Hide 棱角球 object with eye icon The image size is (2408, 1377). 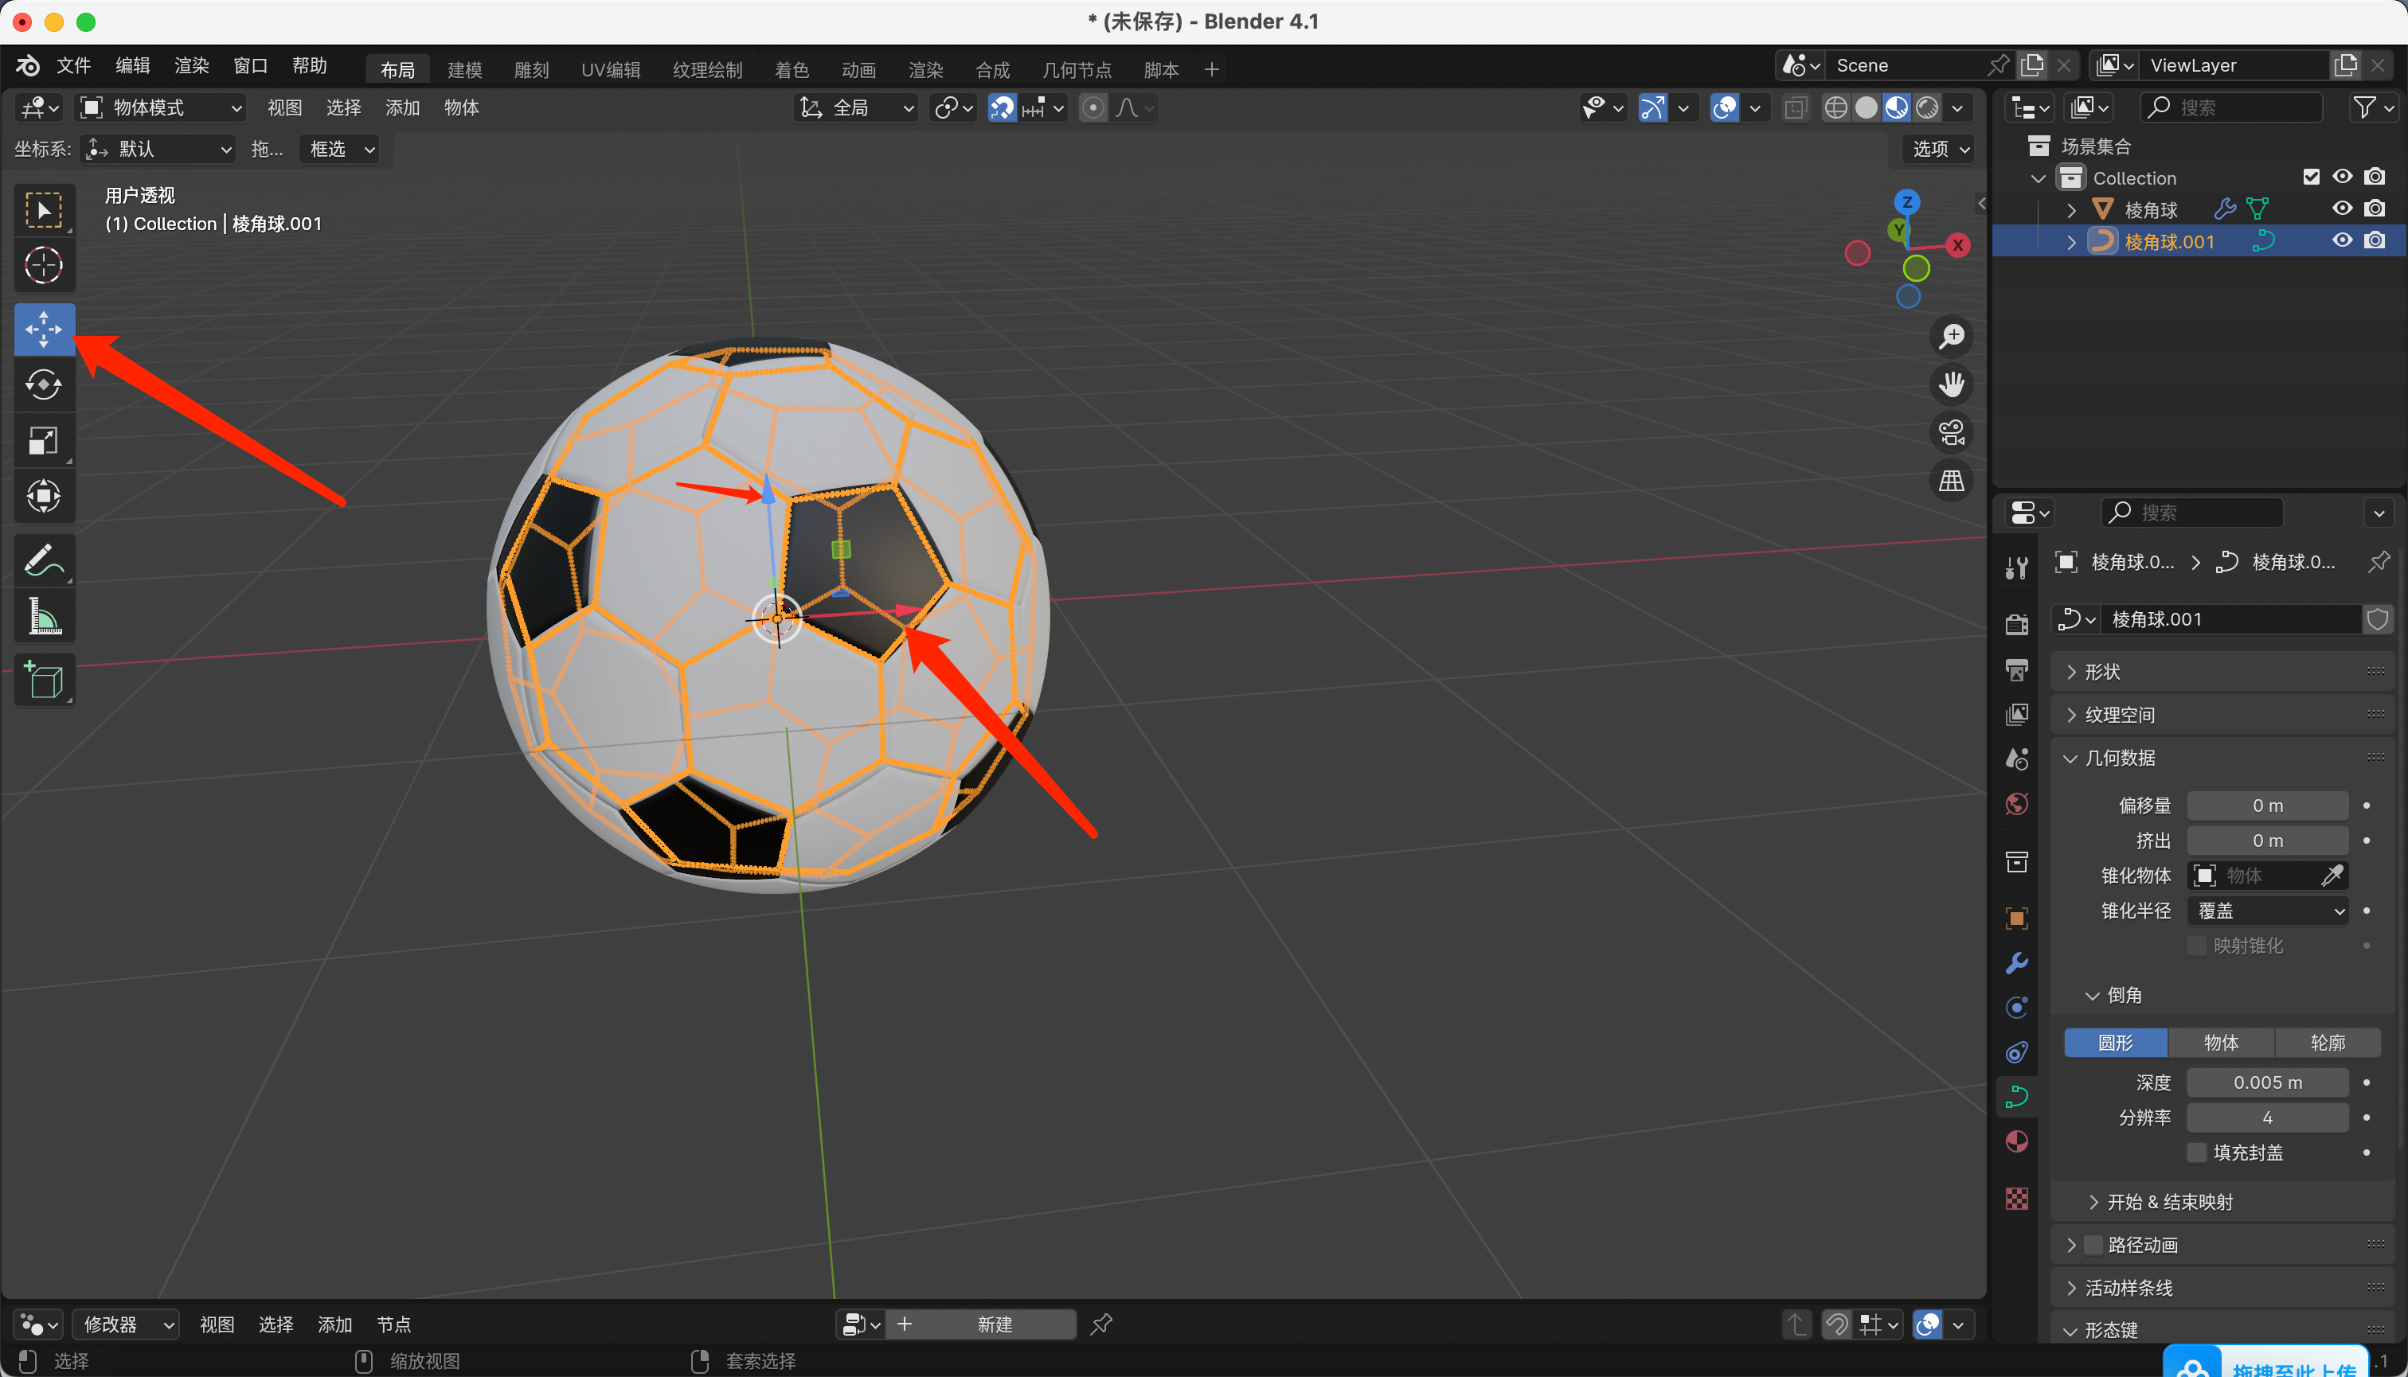tap(2342, 209)
